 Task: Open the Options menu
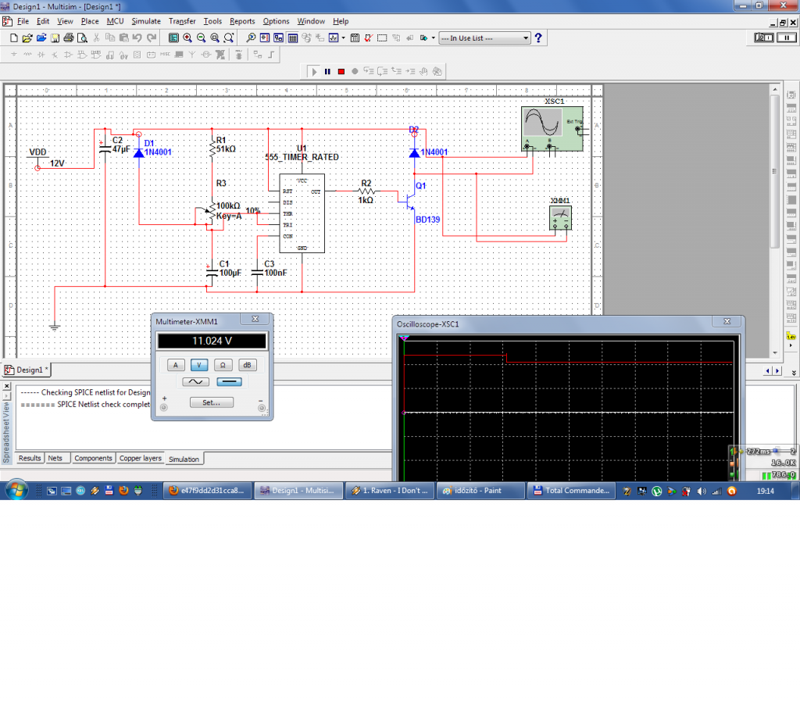click(276, 21)
